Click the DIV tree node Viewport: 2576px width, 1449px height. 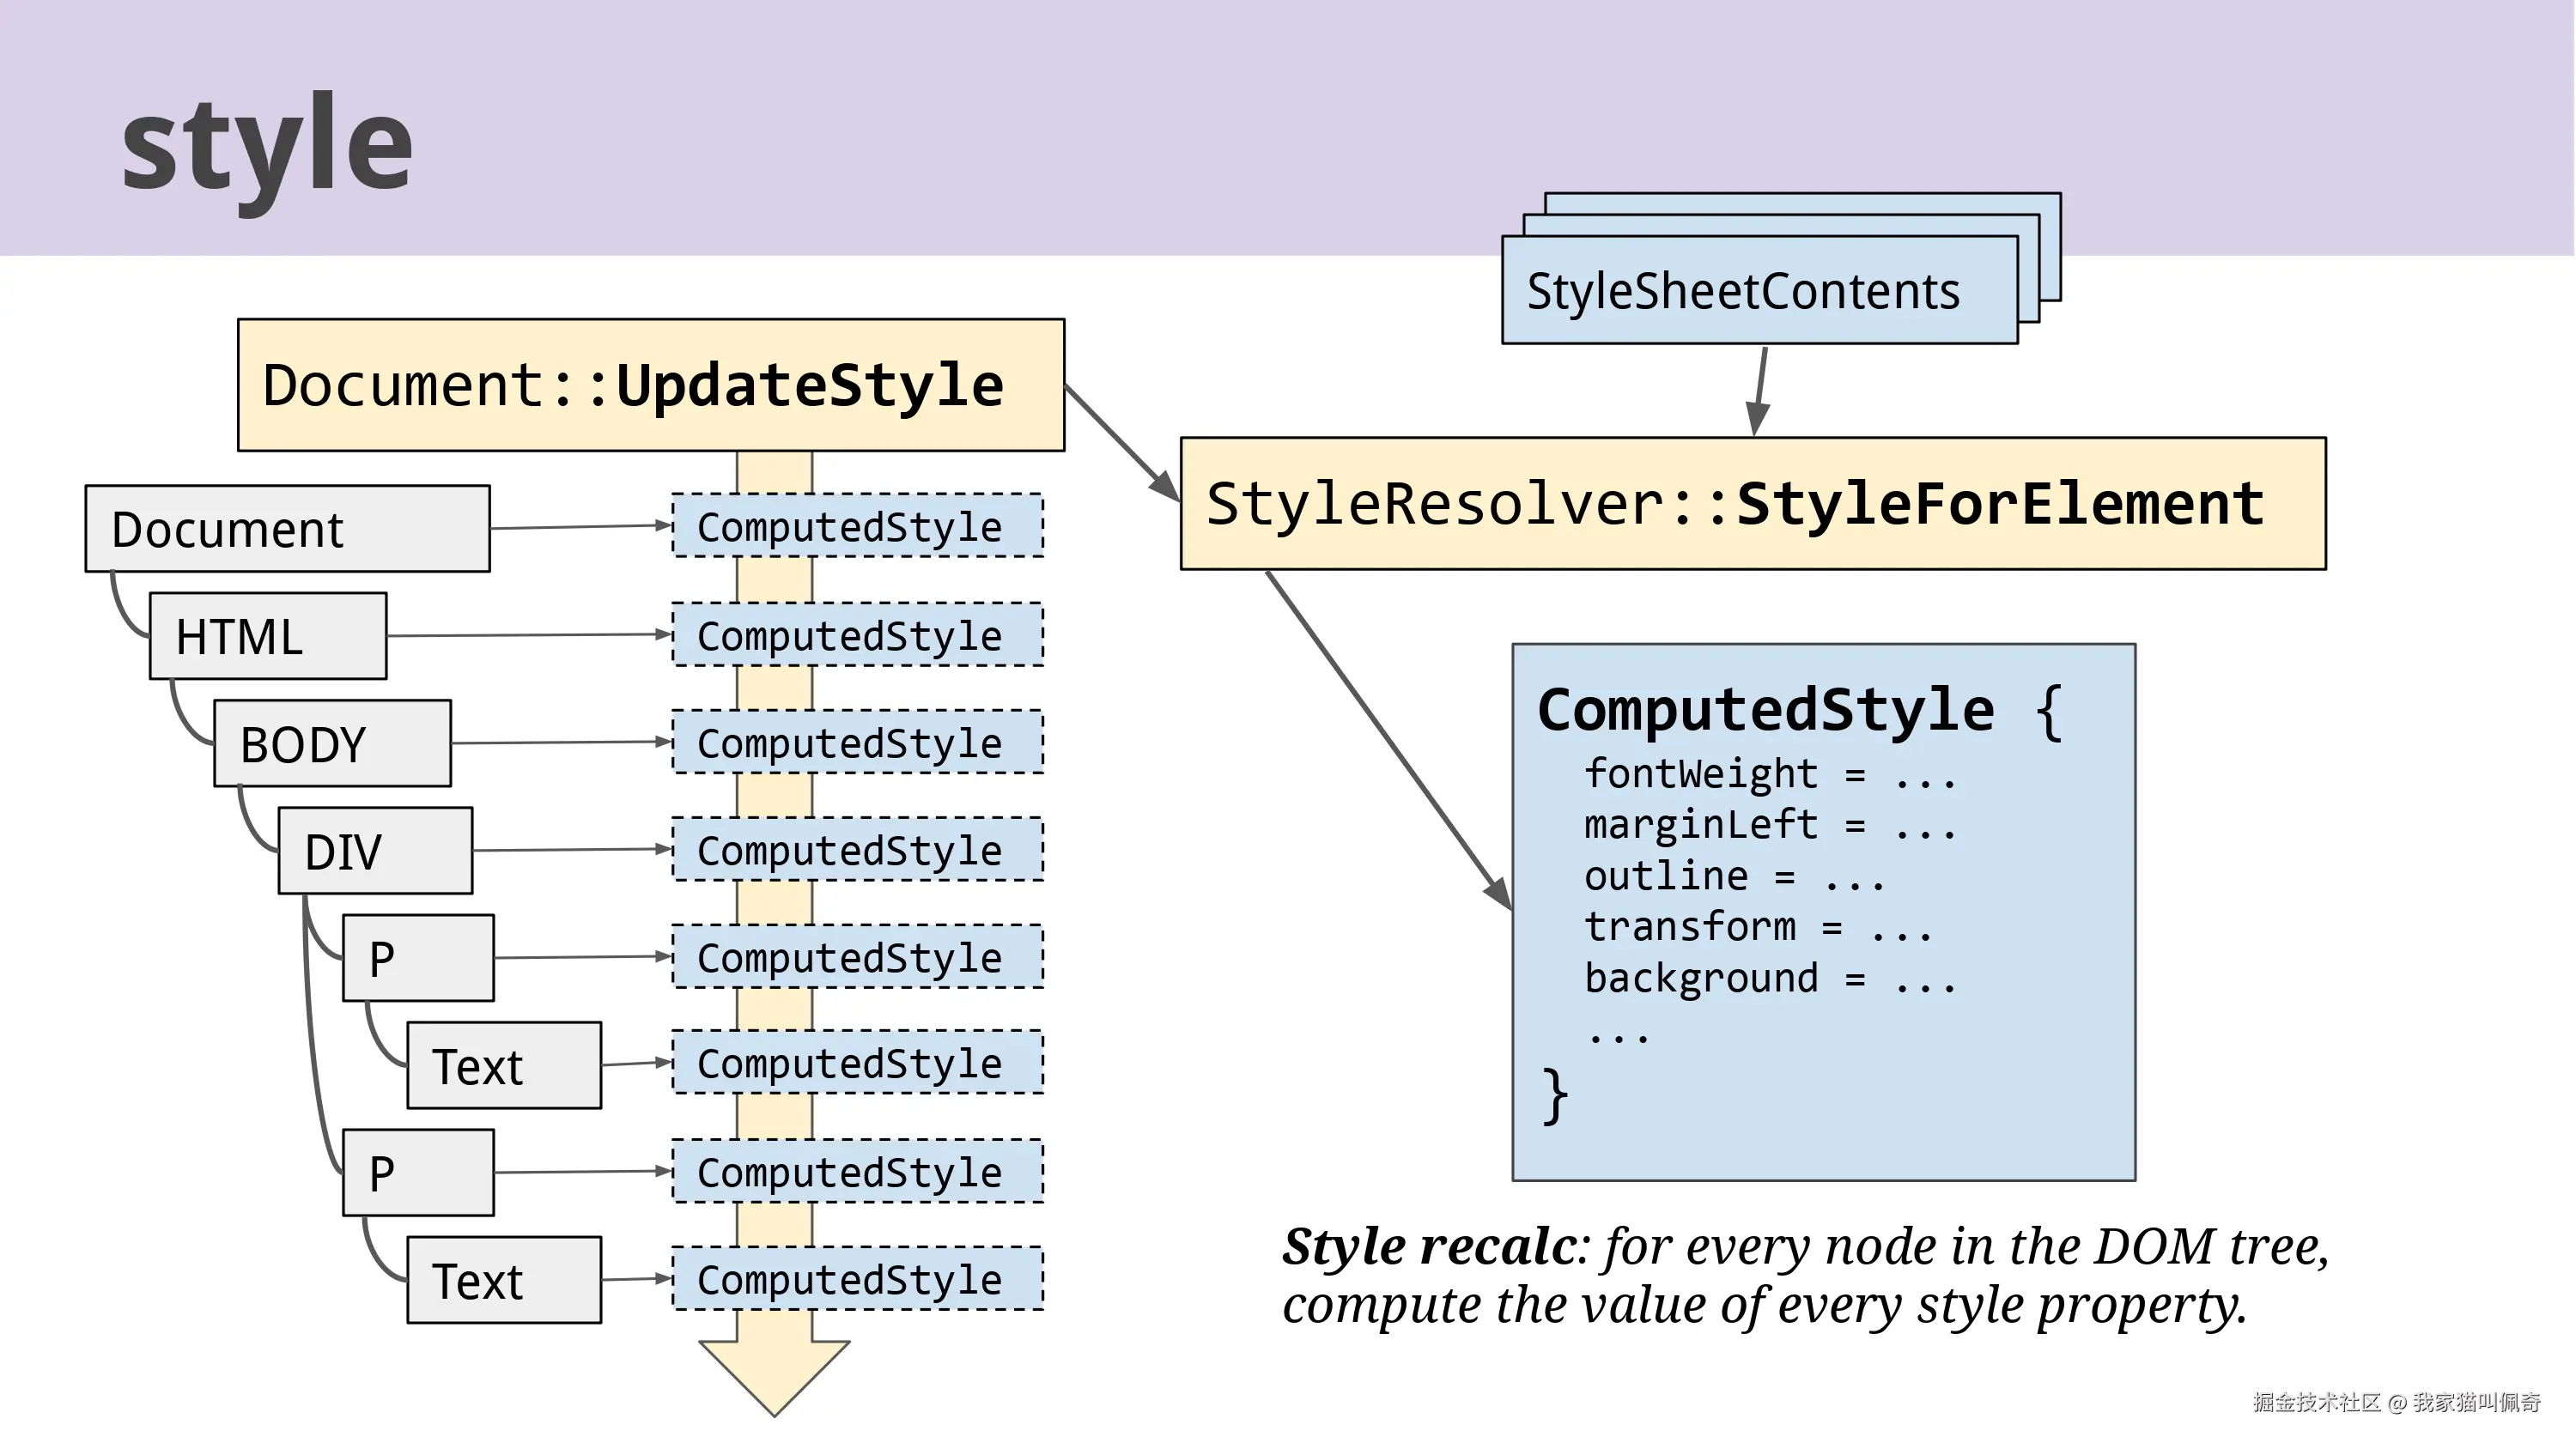(x=374, y=851)
